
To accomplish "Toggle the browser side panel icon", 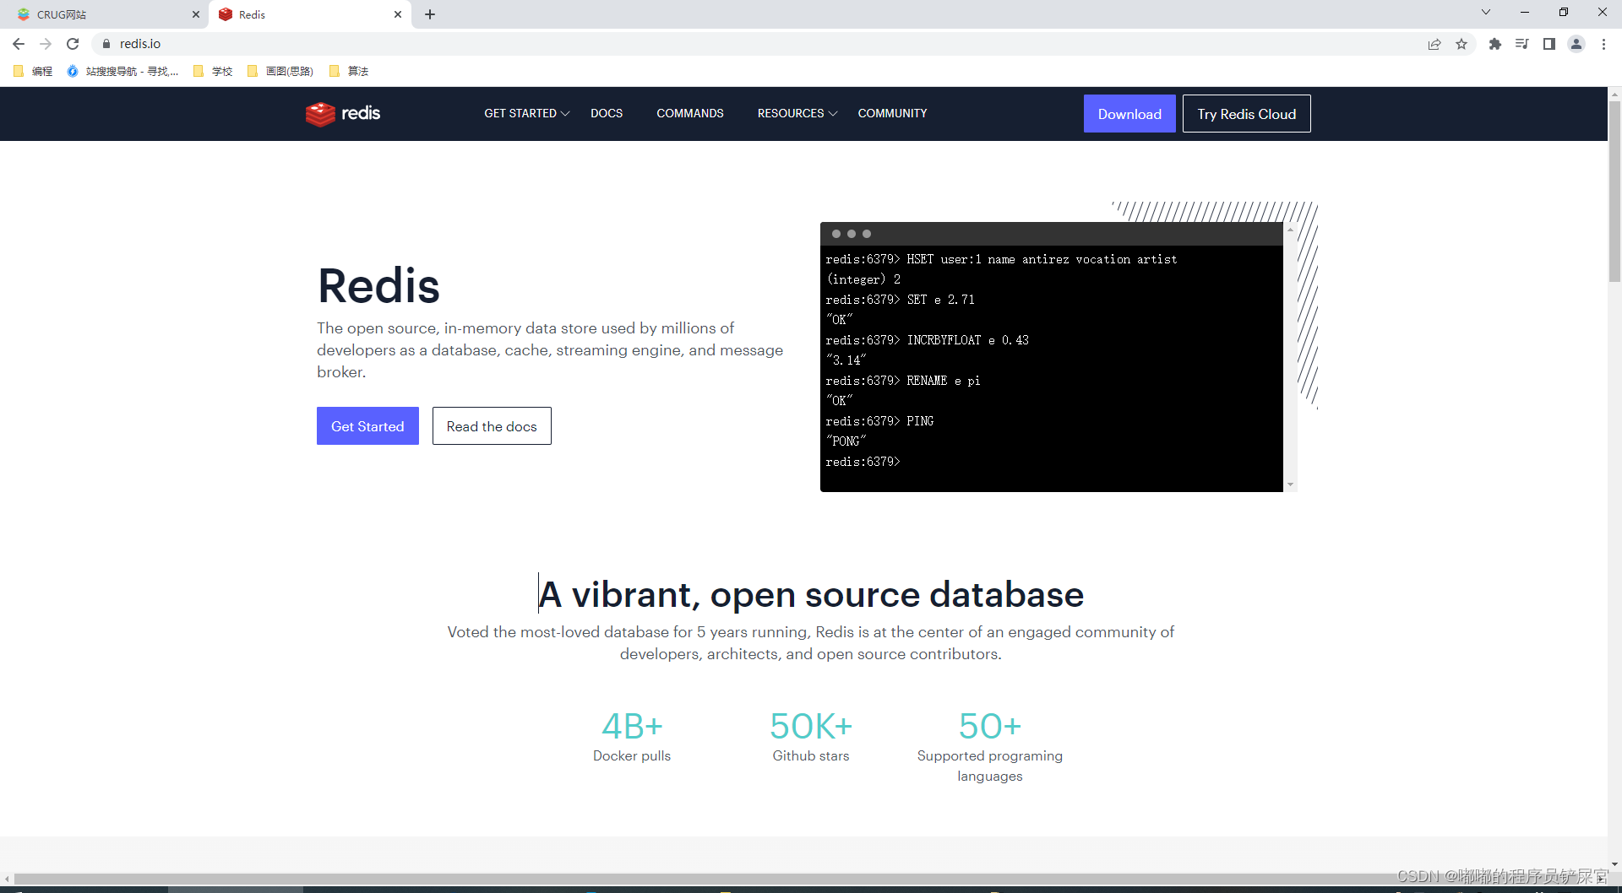I will click(1549, 44).
